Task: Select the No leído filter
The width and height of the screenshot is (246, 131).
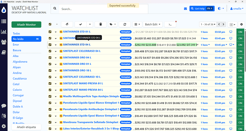Action: tap(26, 39)
